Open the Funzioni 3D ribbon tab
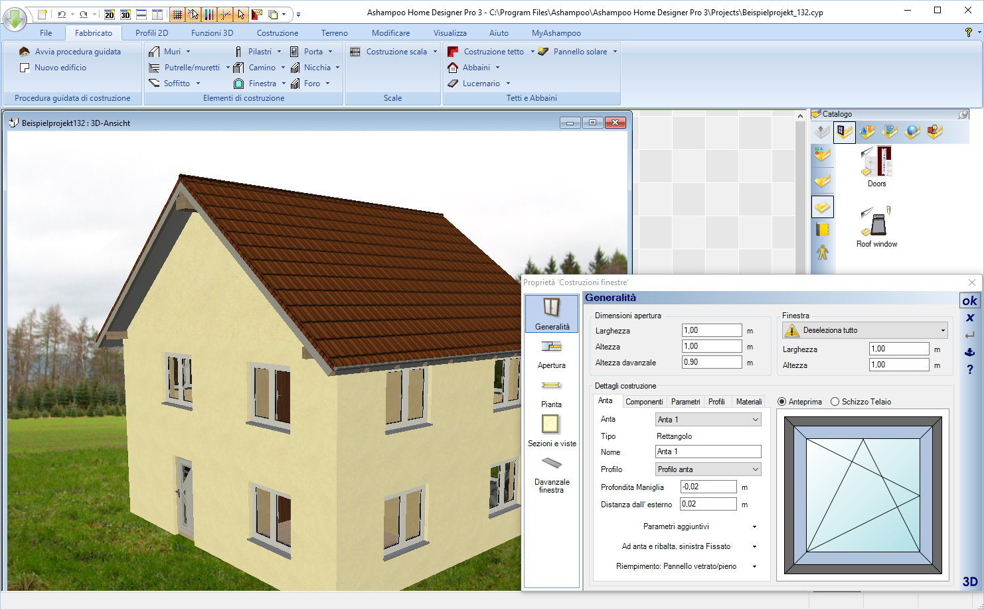The height and width of the screenshot is (610, 984). tap(212, 33)
